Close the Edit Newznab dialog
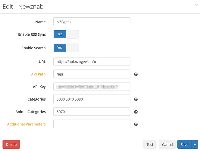Screen dimensions: 200x151 [196, 5]
